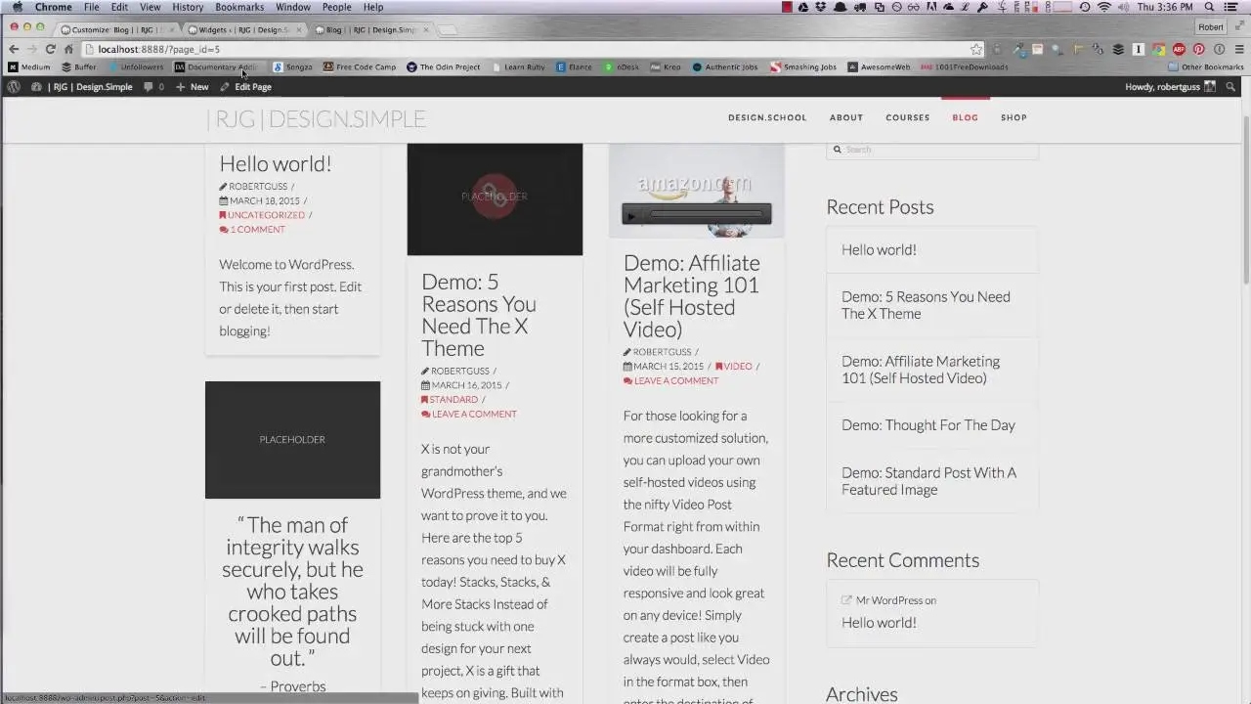Open The Odin Project bookmark
The width and height of the screenshot is (1251, 704).
tap(444, 67)
